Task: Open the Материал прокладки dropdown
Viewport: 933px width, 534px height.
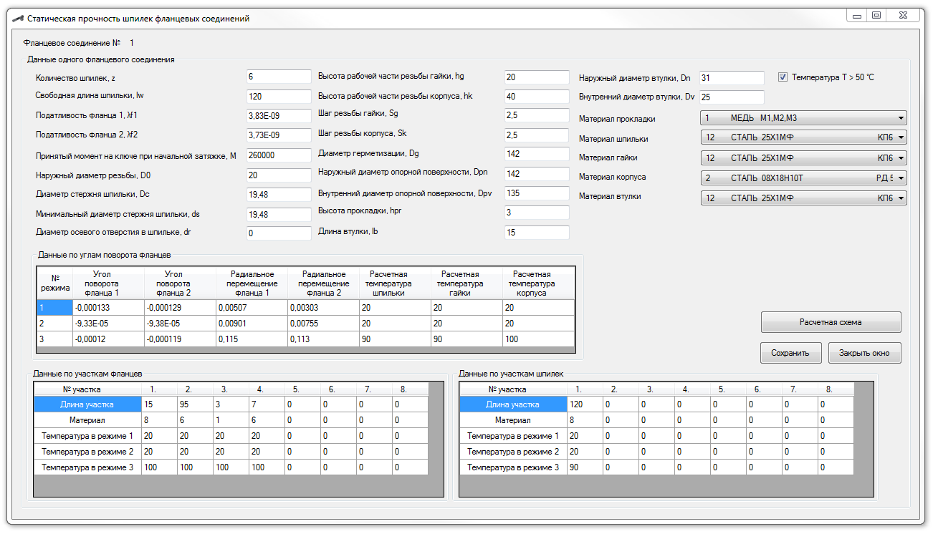Action: 803,118
